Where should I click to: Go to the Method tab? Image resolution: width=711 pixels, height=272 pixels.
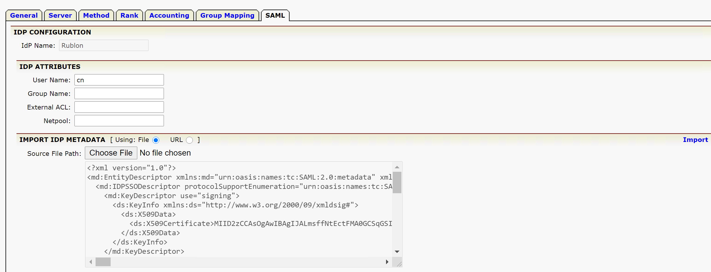96,15
